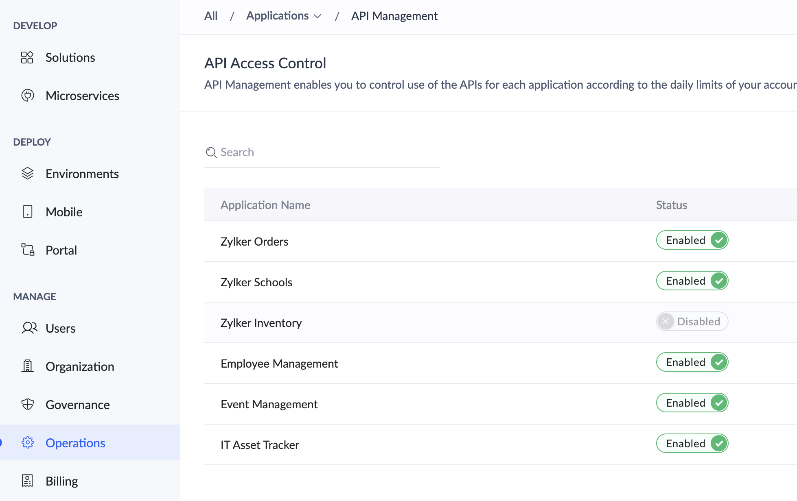797x501 pixels.
Task: Click the Microservices plug icon
Action: tap(27, 96)
